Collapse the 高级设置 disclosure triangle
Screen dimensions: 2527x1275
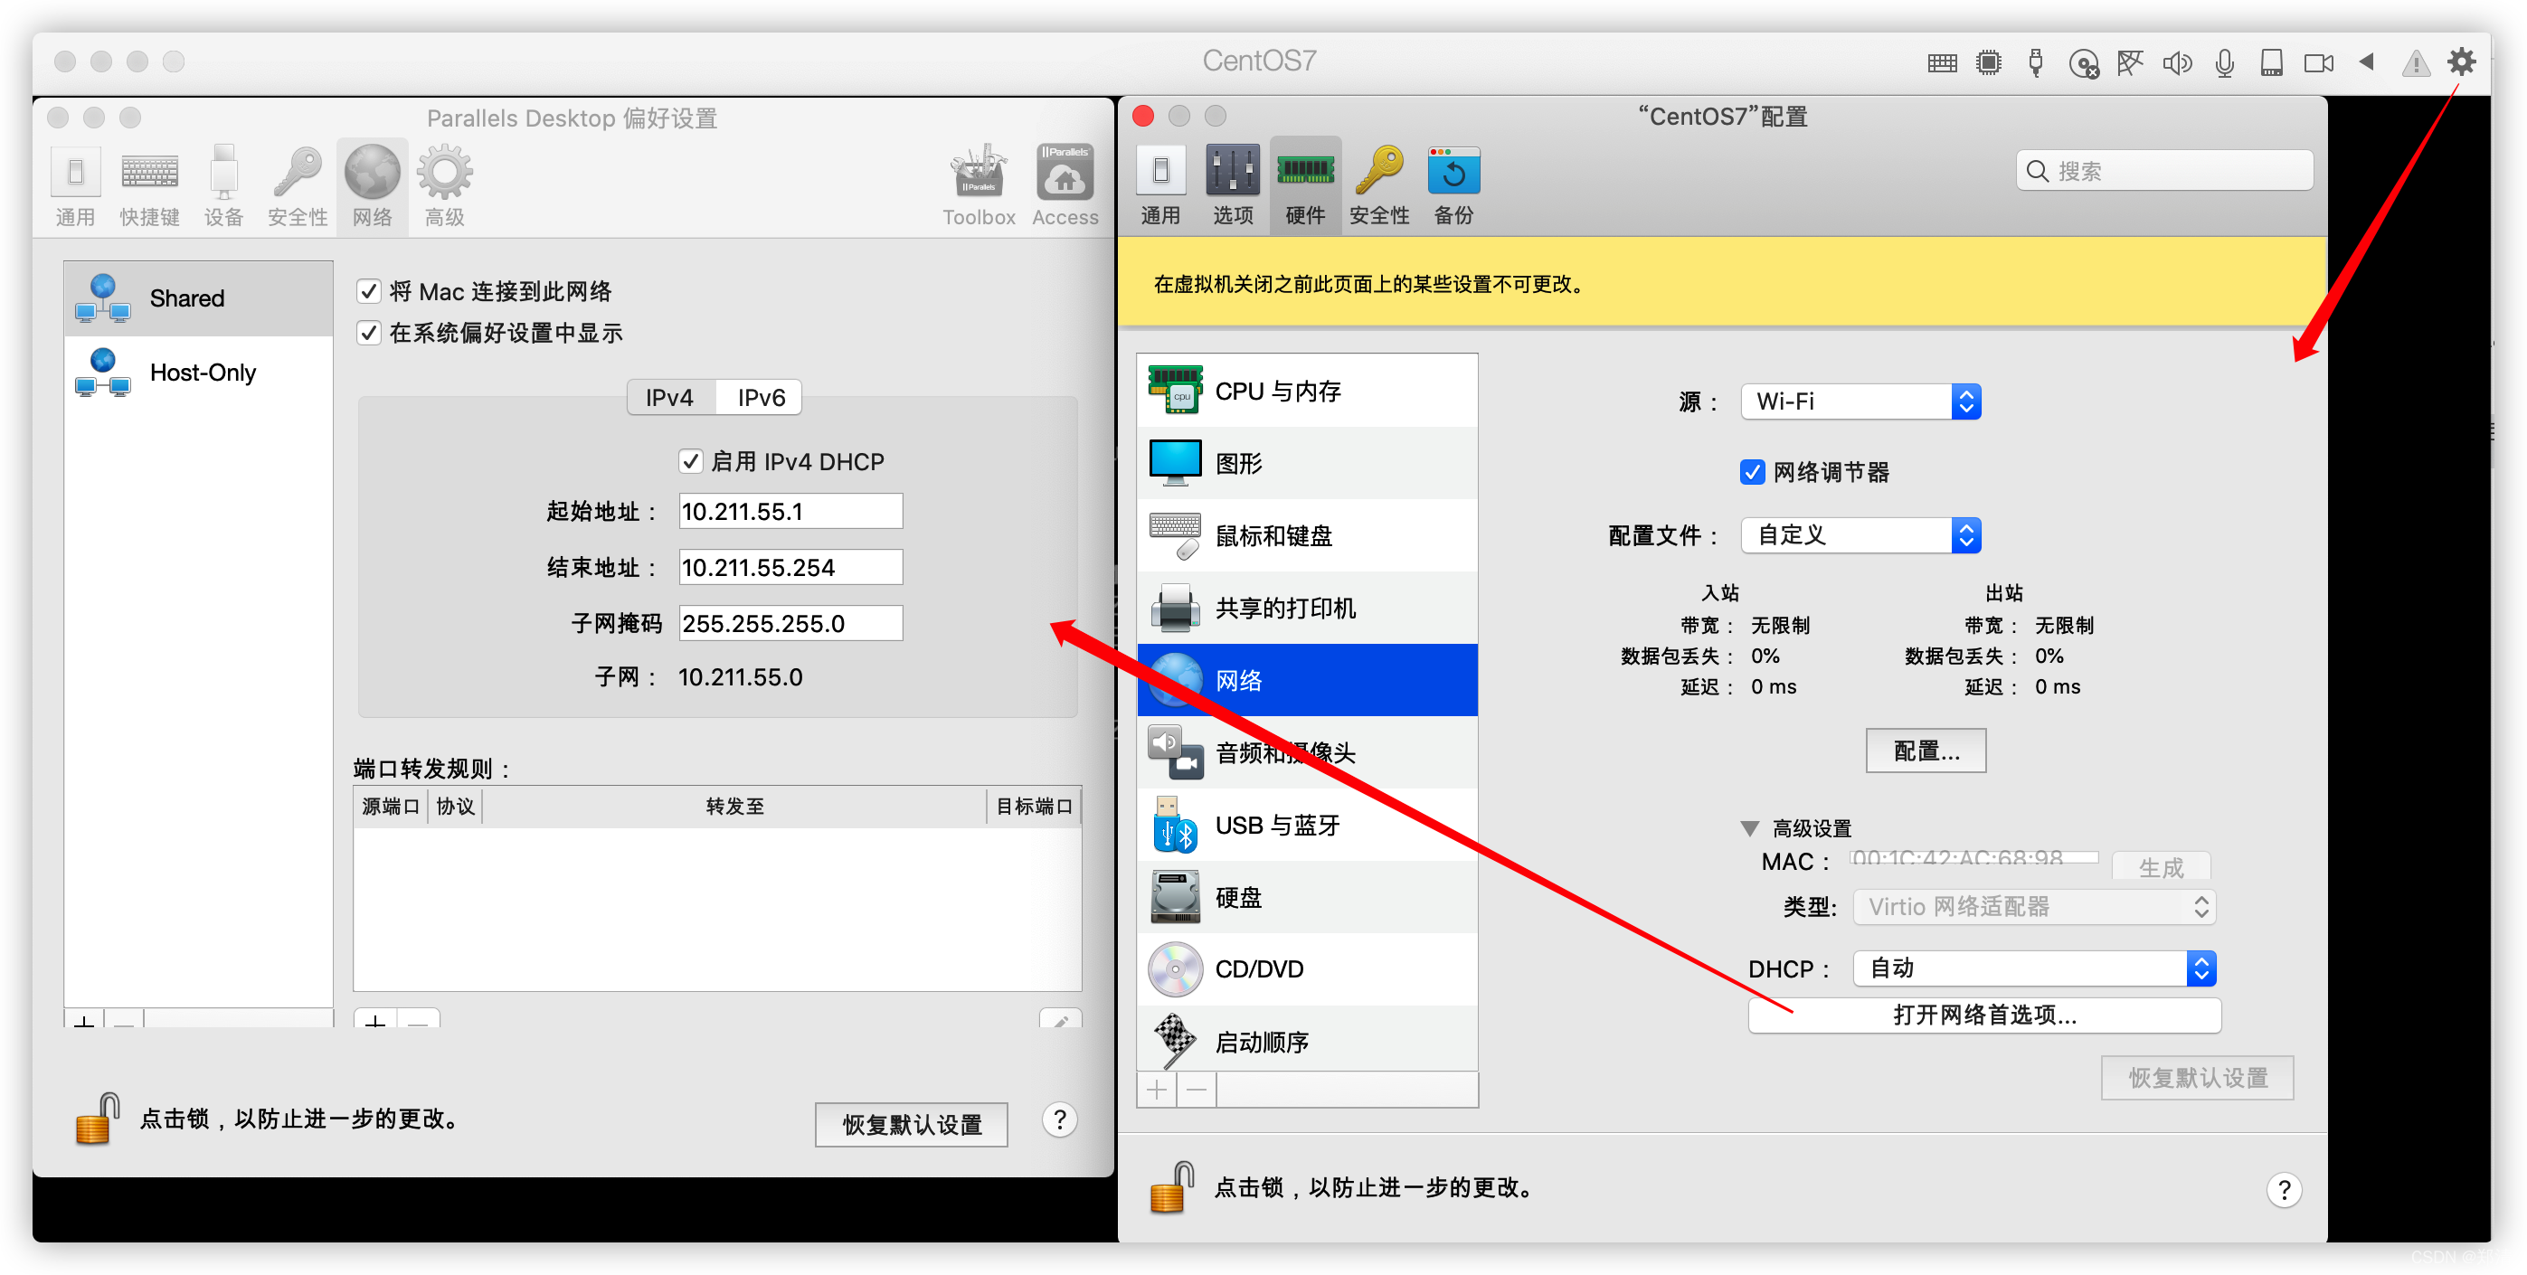pyautogui.click(x=1749, y=828)
